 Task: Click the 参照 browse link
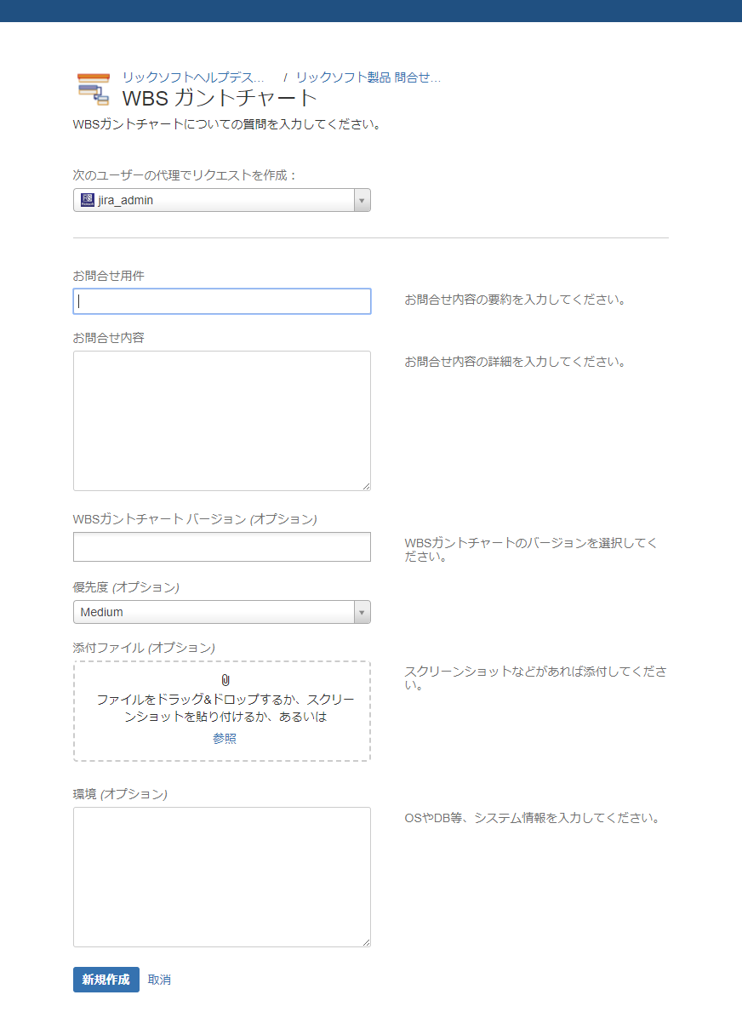click(x=225, y=738)
